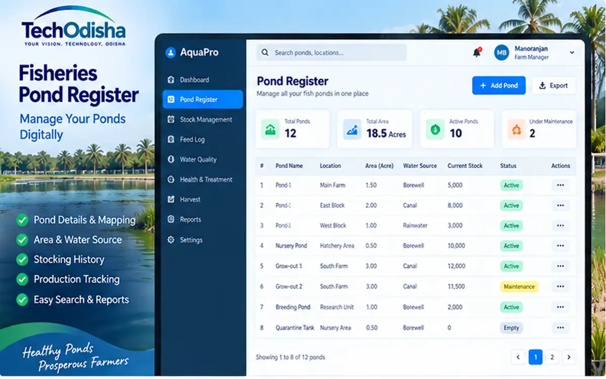
Task: Go to previous page arrow
Action: [518, 357]
